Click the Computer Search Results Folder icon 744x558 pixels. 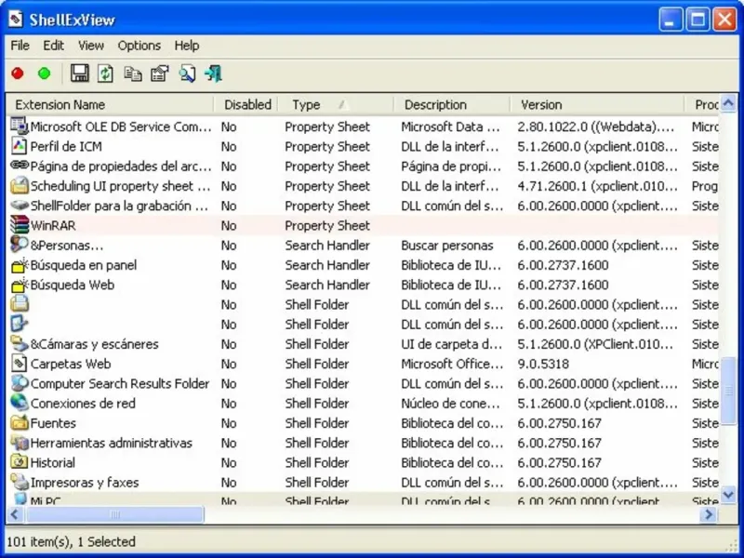[20, 383]
